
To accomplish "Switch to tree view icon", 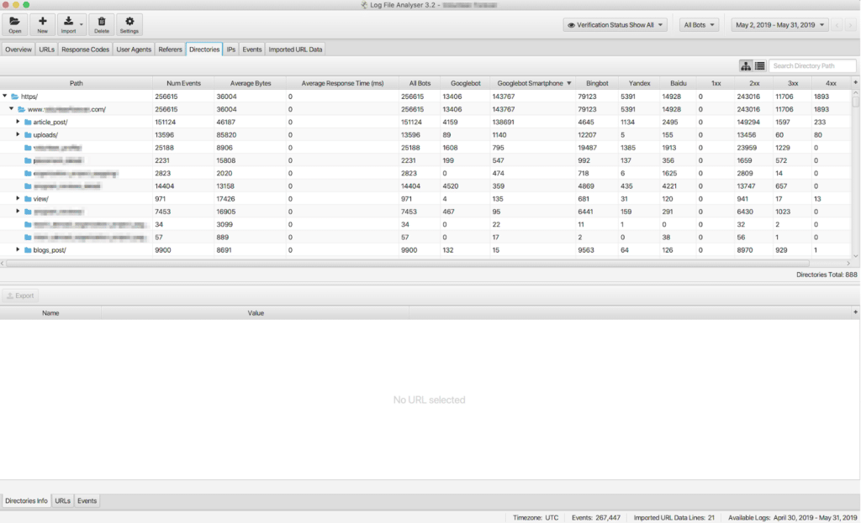I will (x=746, y=65).
